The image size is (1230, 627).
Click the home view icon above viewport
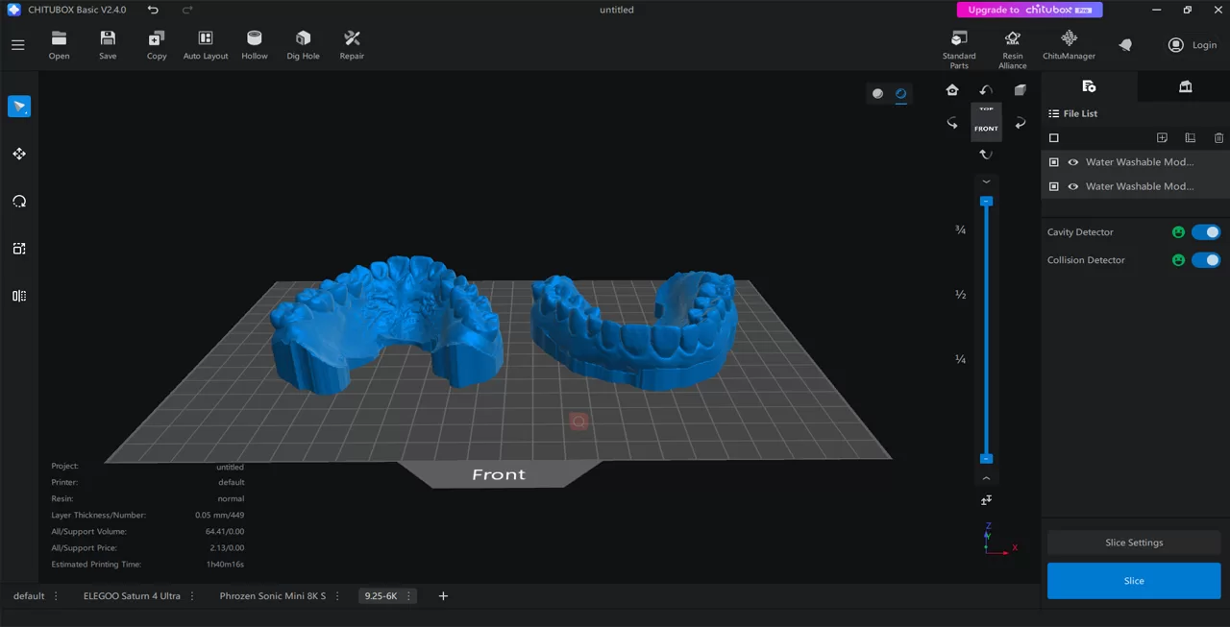point(951,89)
